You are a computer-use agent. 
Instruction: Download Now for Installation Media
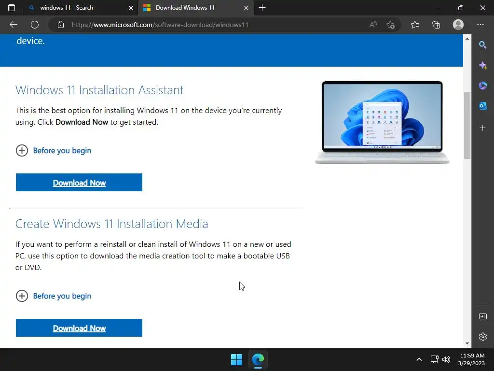79,328
